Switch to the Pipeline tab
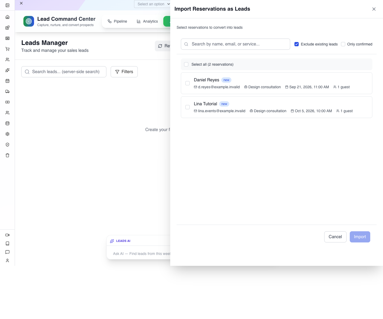Viewport: 383px width, 319px height. pyautogui.click(x=117, y=21)
